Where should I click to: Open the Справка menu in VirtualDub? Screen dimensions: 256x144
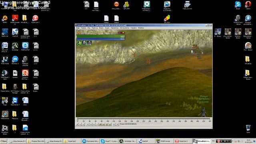coord(134,28)
